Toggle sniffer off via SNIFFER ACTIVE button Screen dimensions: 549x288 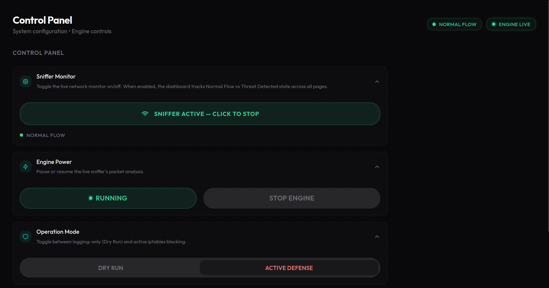pyautogui.click(x=200, y=114)
